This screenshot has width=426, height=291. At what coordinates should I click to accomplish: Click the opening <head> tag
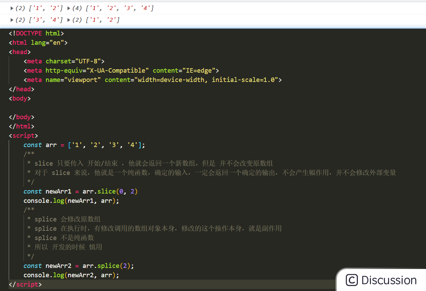pyautogui.click(x=20, y=52)
